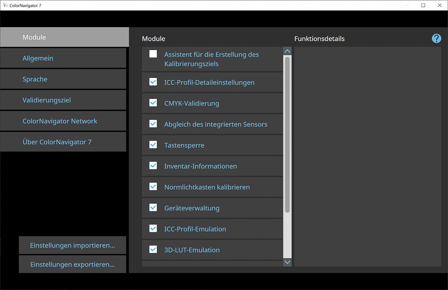Select the Geräteverwaltung module label
Viewport: 448px width, 290px height.
coord(192,208)
